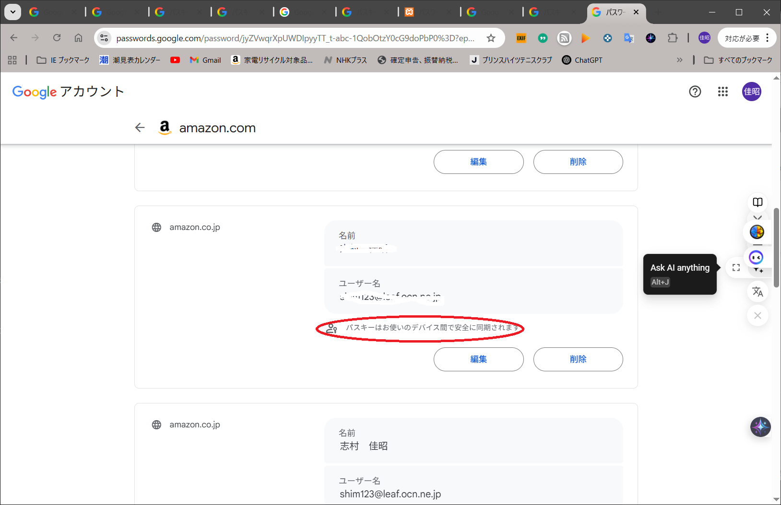This screenshot has width=781, height=505.
Task: Click 削除 for the passkey entry
Action: (578, 359)
